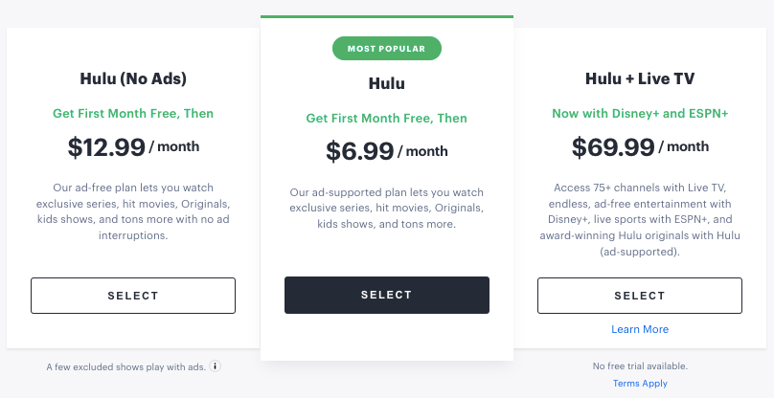Viewport: 774px width, 398px height.
Task: Click the Hulu (No Ads) plan title
Action: (133, 78)
